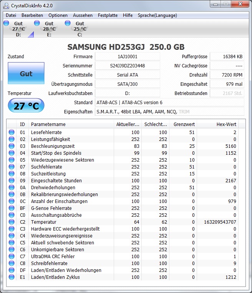Click status orb for Drehwiederholungen row
This screenshot has height=293, width=252.
(x=12, y=187)
